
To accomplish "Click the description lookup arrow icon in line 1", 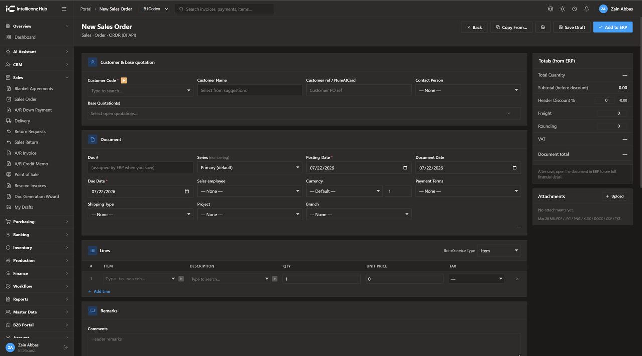I will [x=275, y=279].
